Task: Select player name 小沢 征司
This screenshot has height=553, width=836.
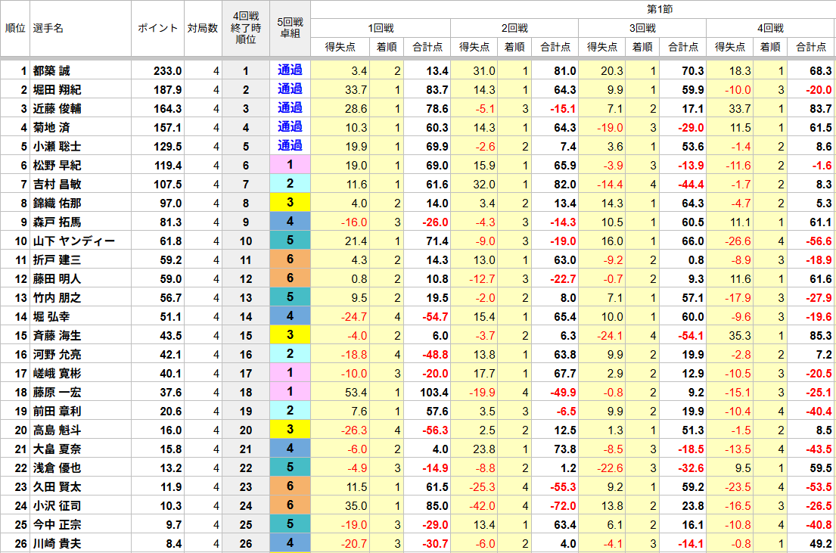Action: click(57, 506)
